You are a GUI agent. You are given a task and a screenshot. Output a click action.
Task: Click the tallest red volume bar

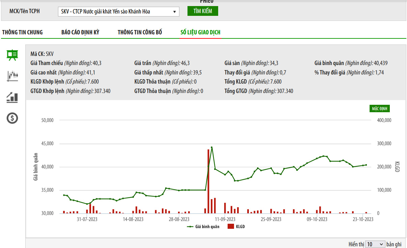[x=208, y=182]
